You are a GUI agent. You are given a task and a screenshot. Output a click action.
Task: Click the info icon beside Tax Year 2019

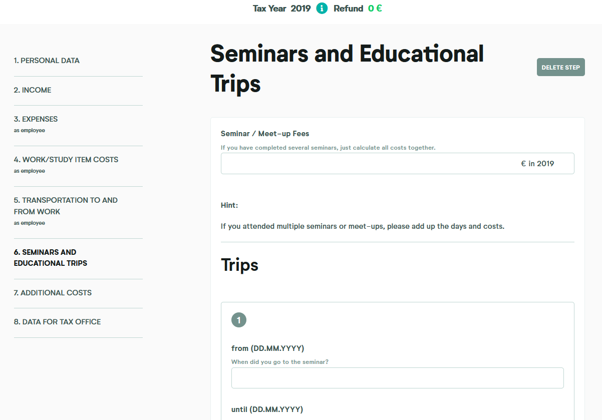click(x=322, y=9)
